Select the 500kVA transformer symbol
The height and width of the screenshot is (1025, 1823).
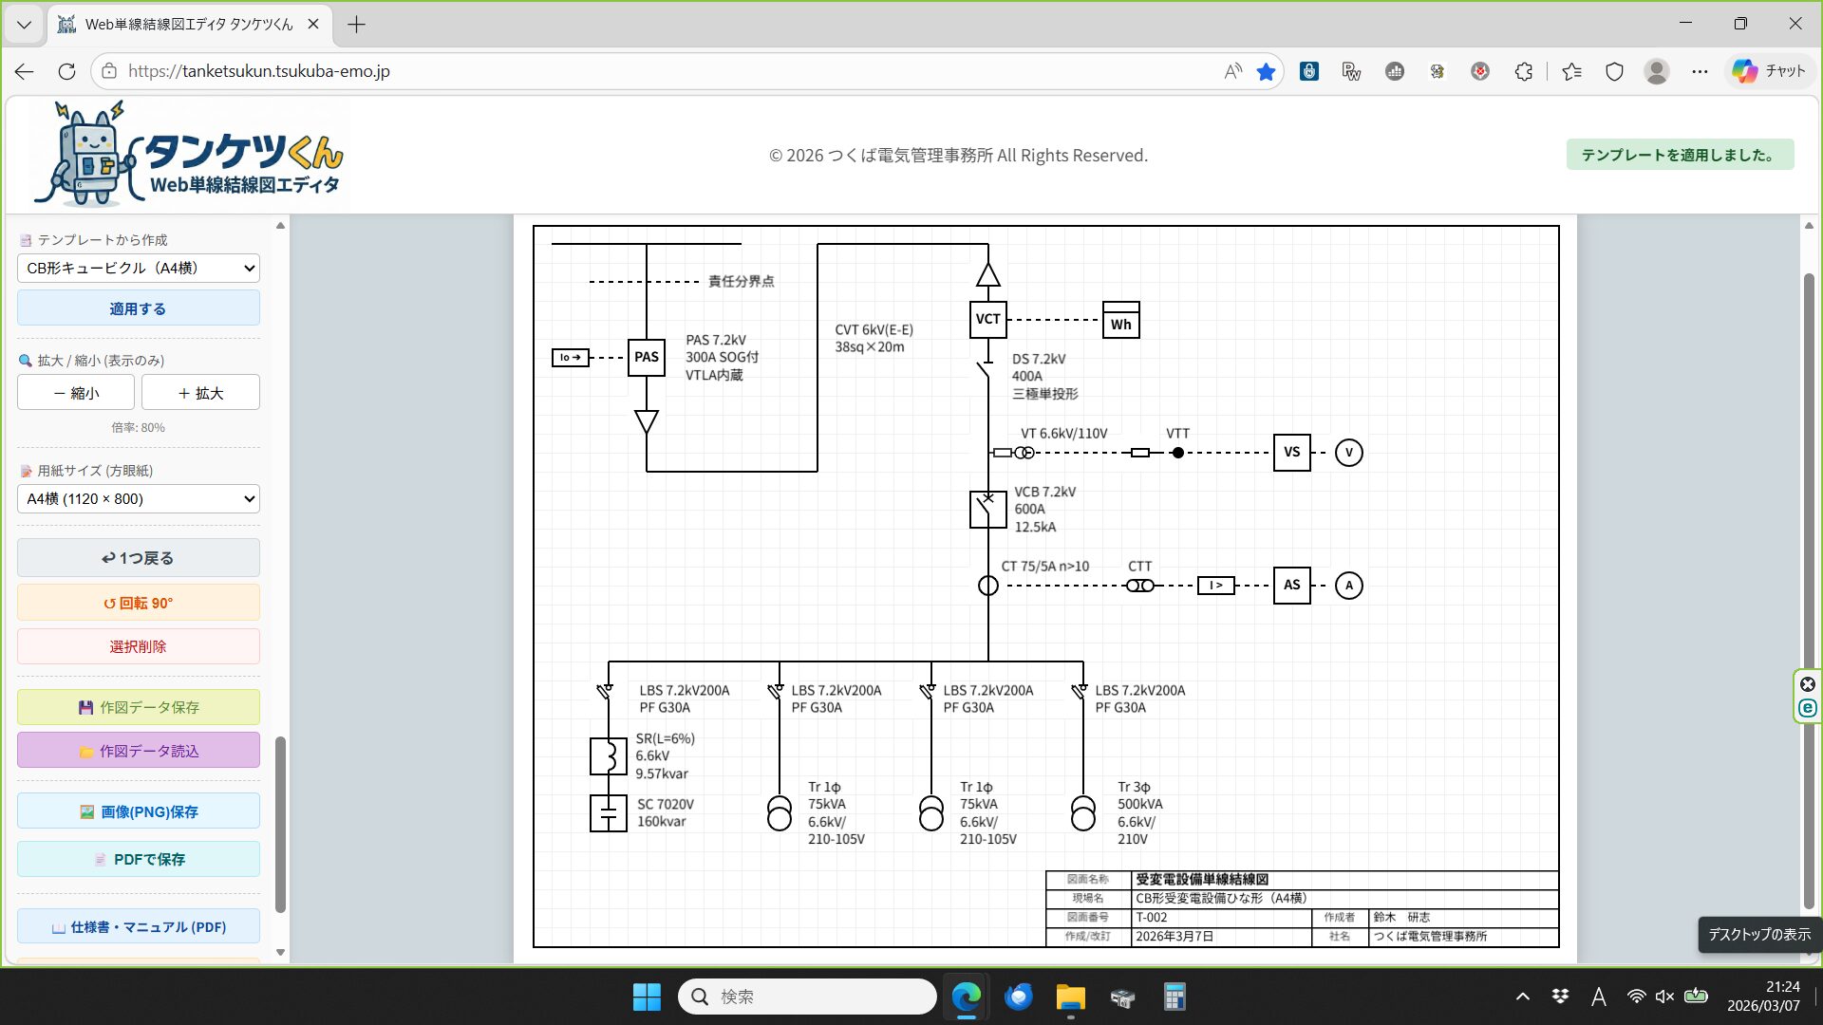coord(1082,813)
